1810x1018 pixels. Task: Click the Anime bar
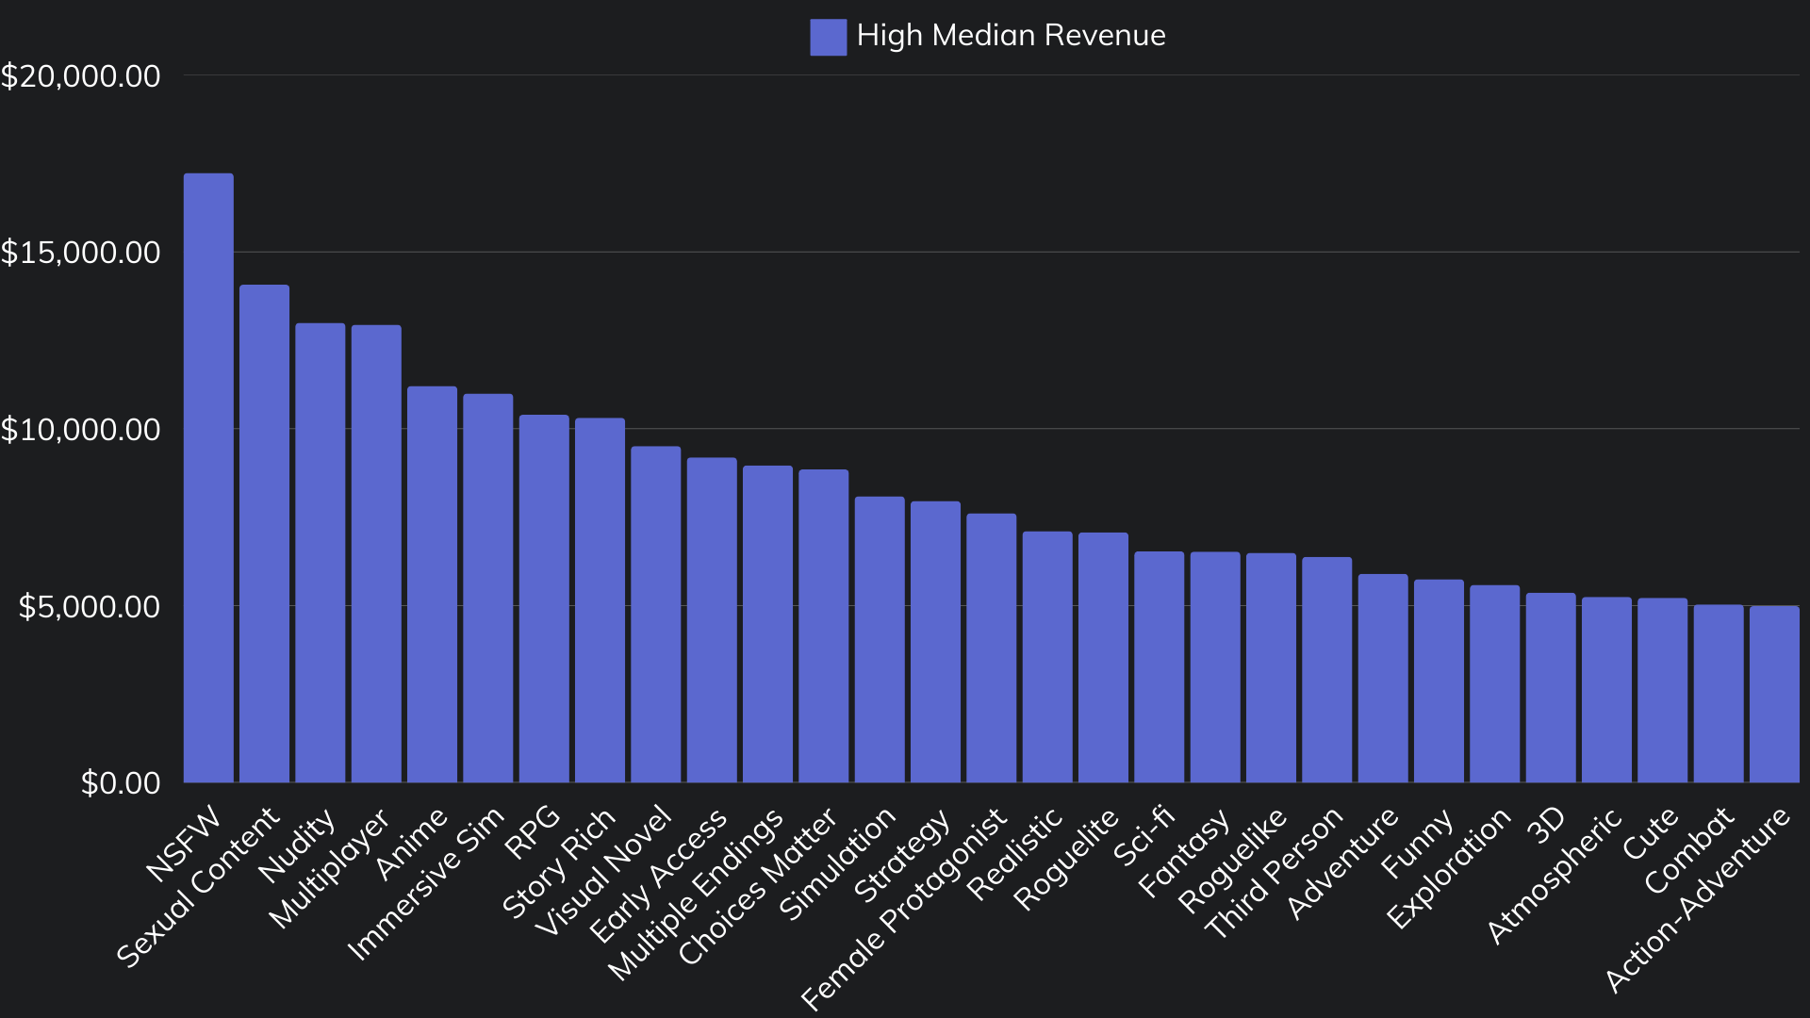(432, 584)
